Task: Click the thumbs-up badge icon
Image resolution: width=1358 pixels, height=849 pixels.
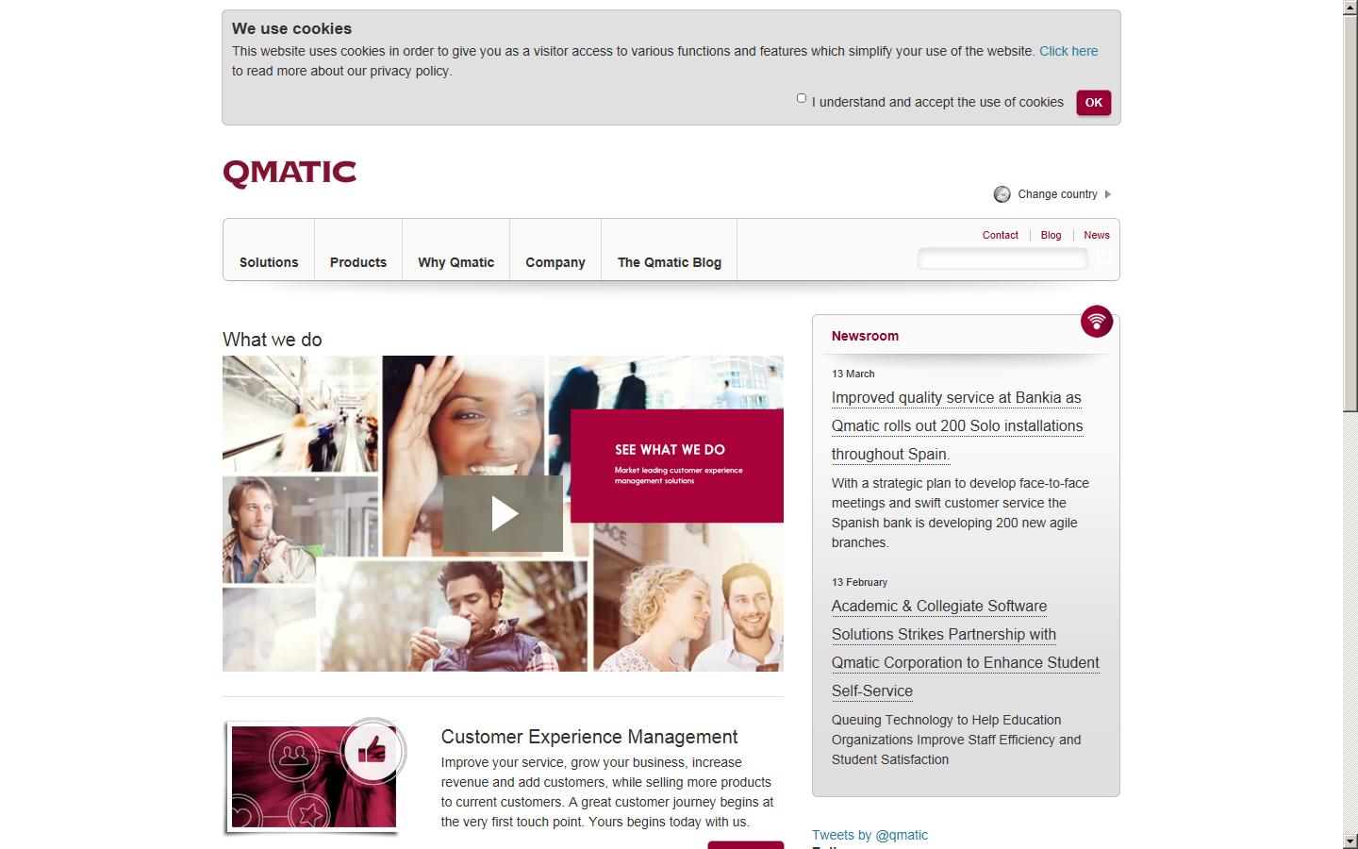Action: (373, 751)
